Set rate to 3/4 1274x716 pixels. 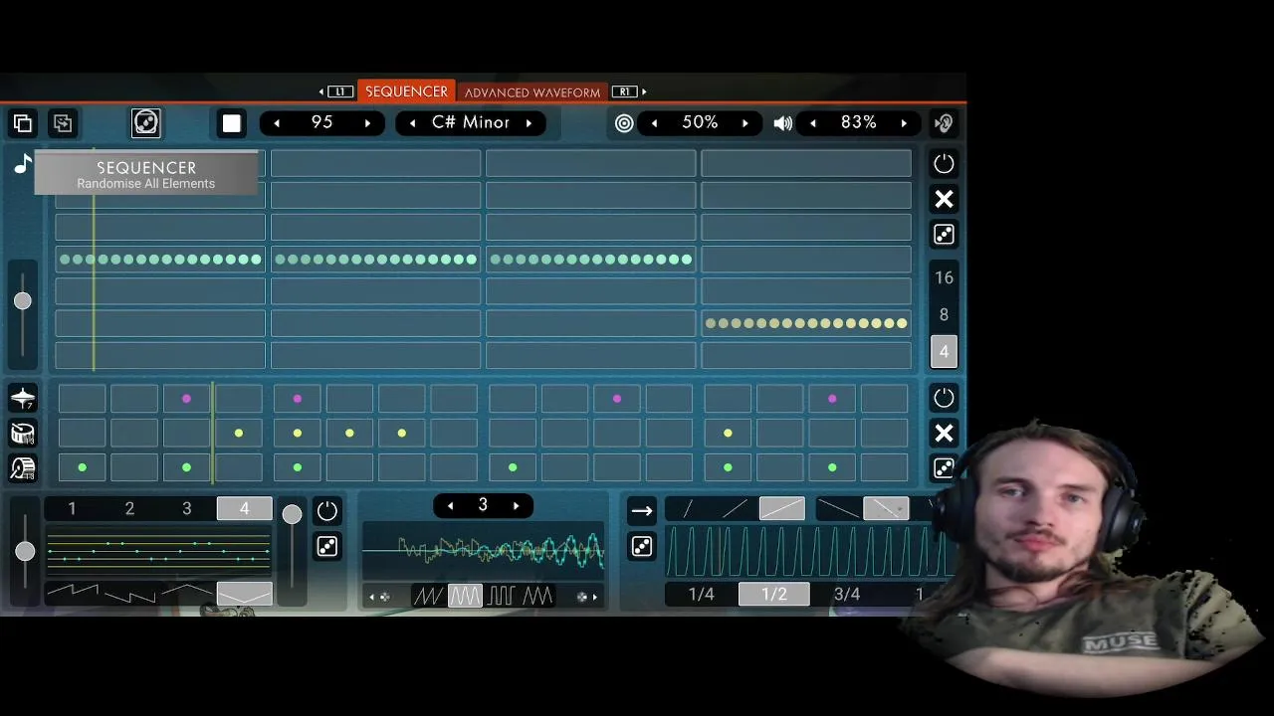click(847, 595)
